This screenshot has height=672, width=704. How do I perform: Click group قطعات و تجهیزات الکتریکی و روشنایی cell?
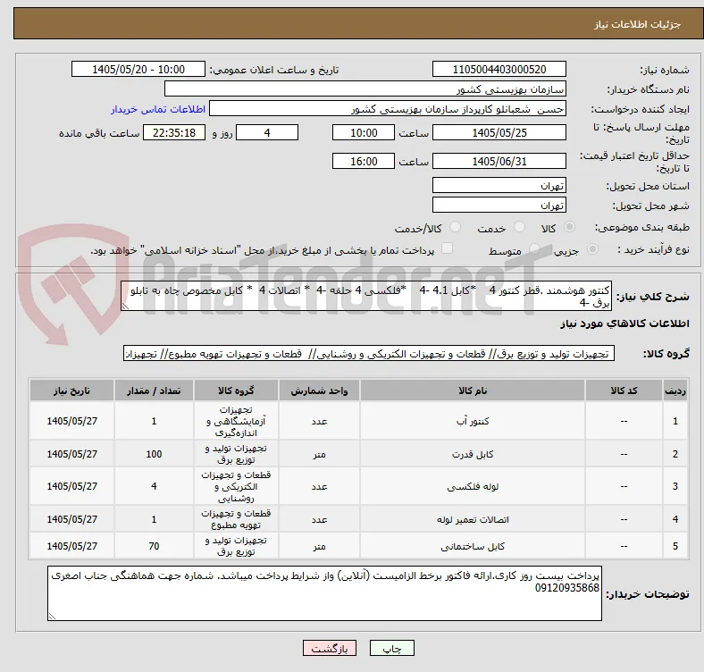(236, 486)
